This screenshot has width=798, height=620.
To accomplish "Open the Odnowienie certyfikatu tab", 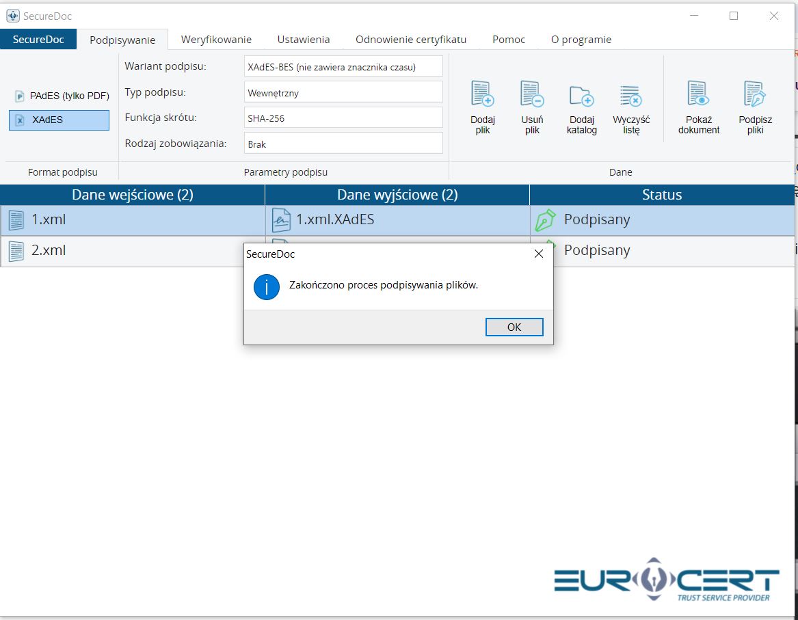I will pyautogui.click(x=411, y=39).
